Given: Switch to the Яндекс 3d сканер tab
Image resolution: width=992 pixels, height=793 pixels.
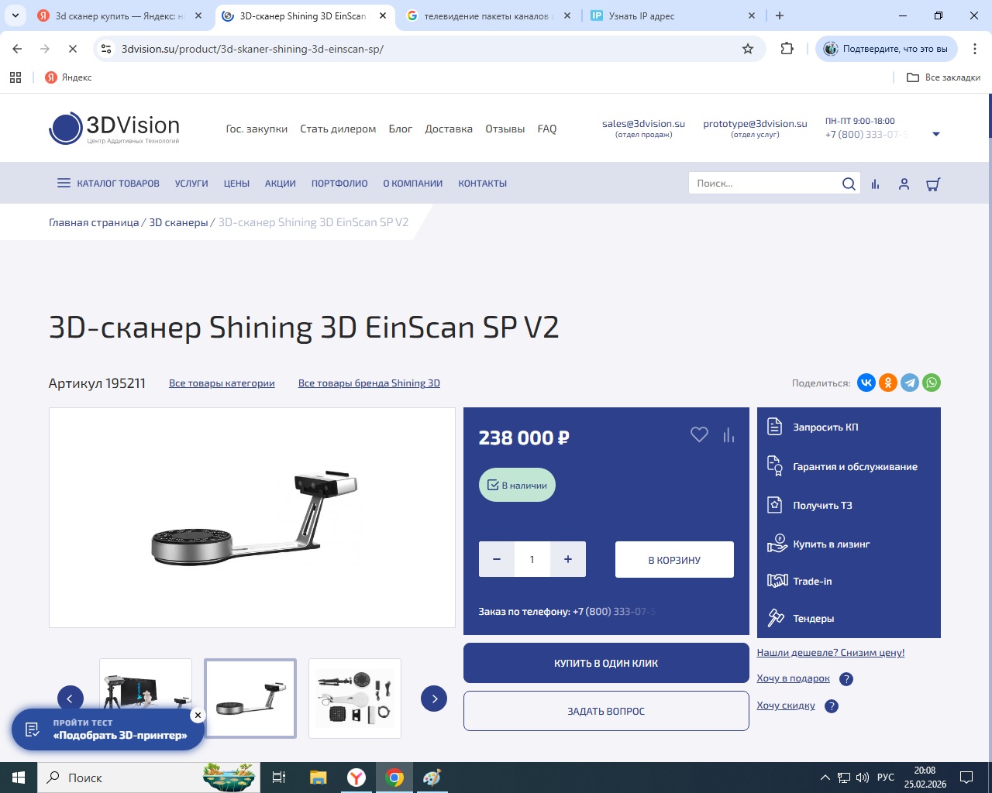Looking at the screenshot, I should point(120,15).
